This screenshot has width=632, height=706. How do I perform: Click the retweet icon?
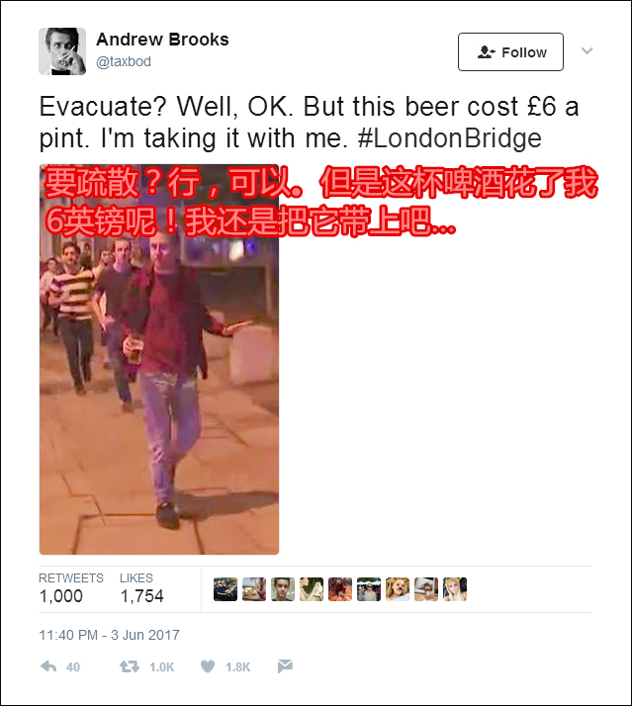click(130, 666)
